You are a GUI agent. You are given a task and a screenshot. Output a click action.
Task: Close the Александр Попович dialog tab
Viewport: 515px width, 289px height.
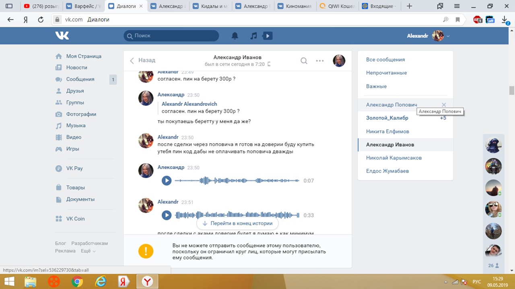point(444,105)
